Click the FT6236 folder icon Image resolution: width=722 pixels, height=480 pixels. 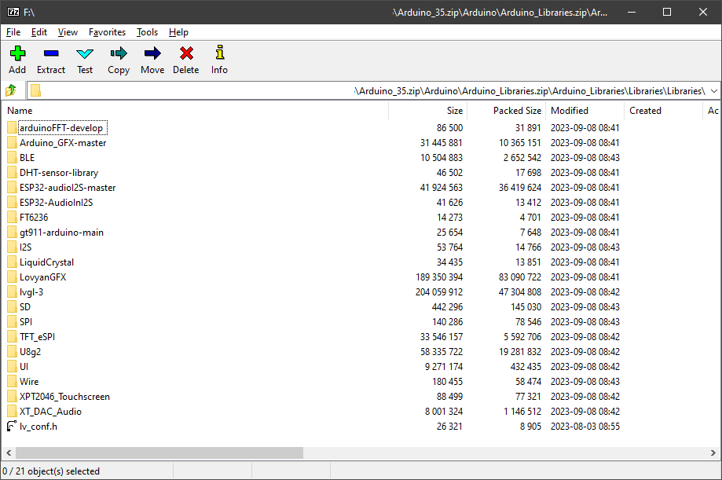(x=12, y=218)
